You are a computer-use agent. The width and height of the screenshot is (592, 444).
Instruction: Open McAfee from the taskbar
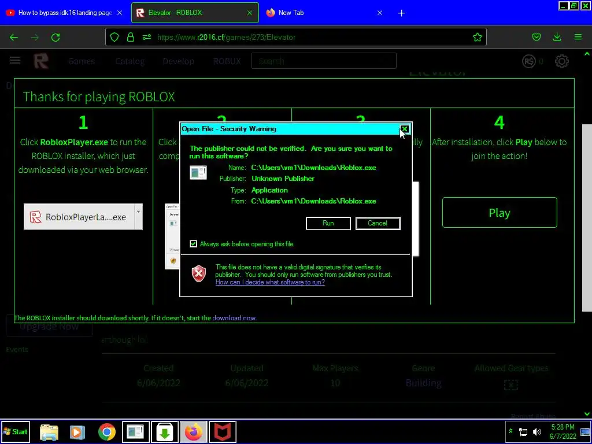(223, 432)
